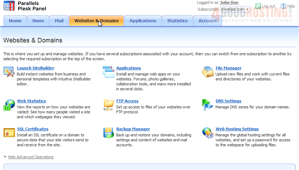This screenshot has height=170, width=299.
Task: Open the Subscription dropdown for example.com
Action: click(x=235, y=10)
